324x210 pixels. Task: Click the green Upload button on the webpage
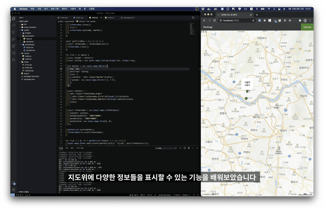click(307, 27)
